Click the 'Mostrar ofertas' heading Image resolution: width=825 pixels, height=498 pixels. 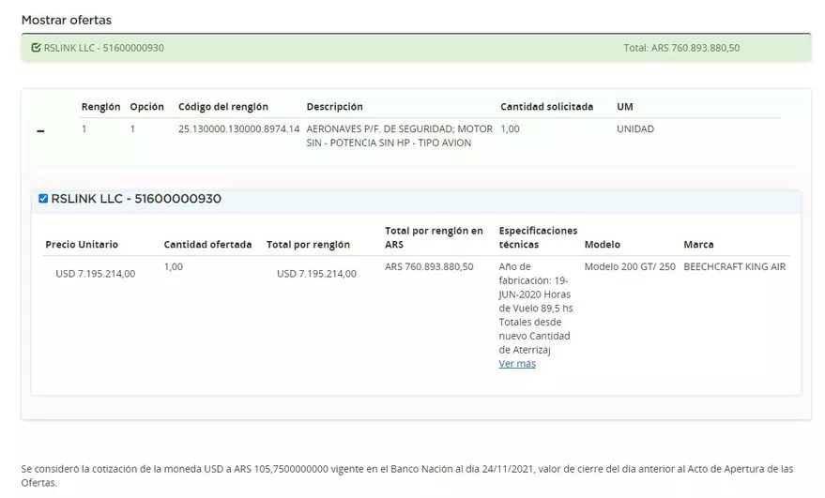click(66, 19)
